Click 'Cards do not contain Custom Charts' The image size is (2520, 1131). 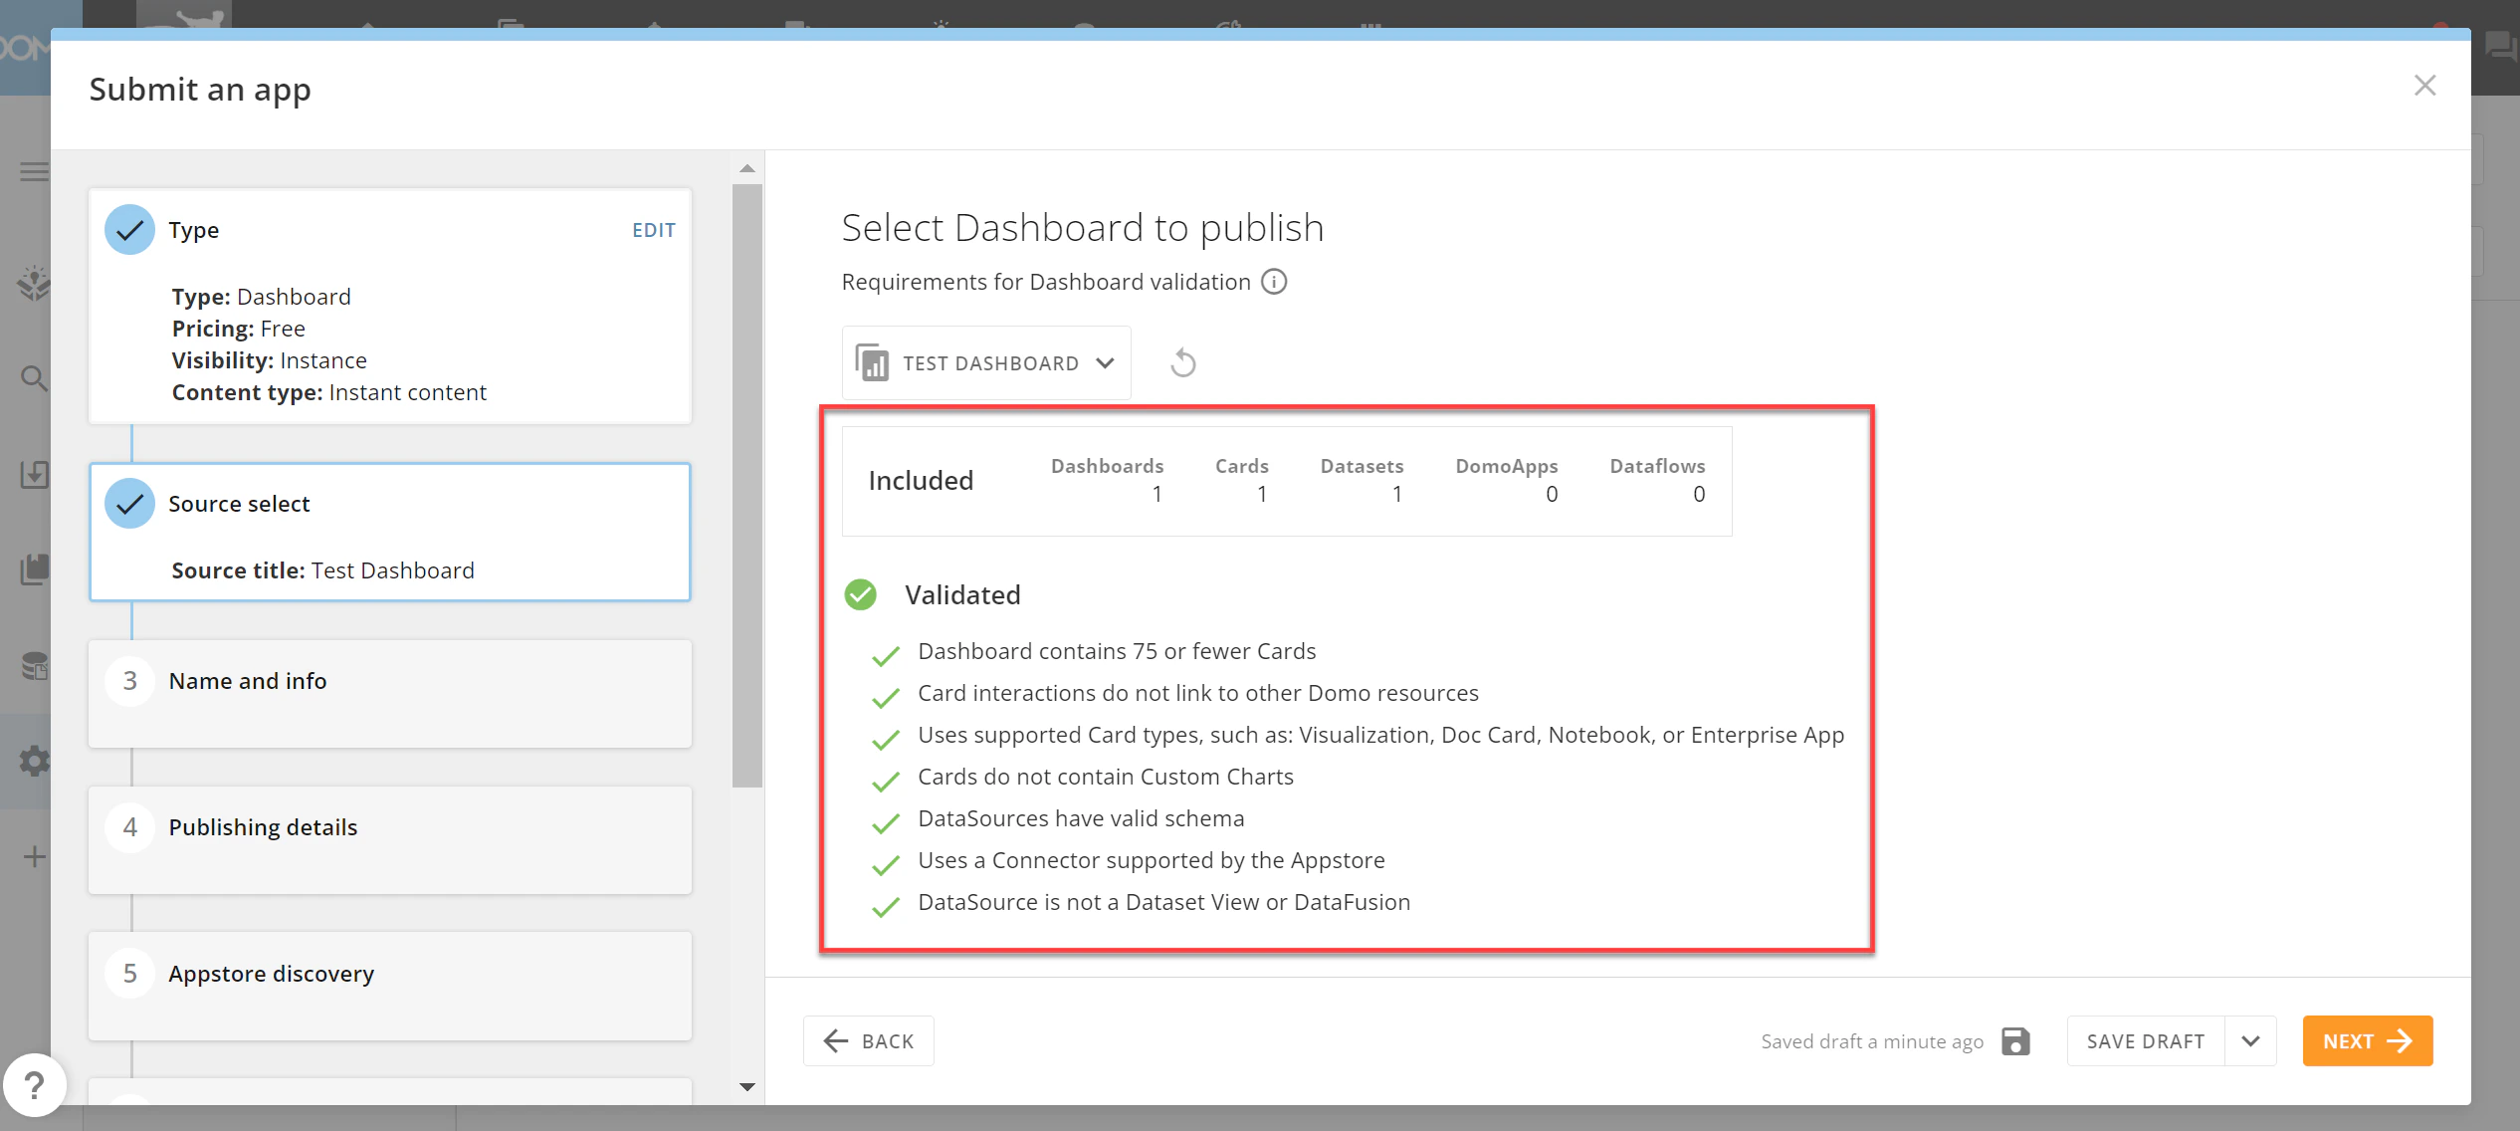1106,777
